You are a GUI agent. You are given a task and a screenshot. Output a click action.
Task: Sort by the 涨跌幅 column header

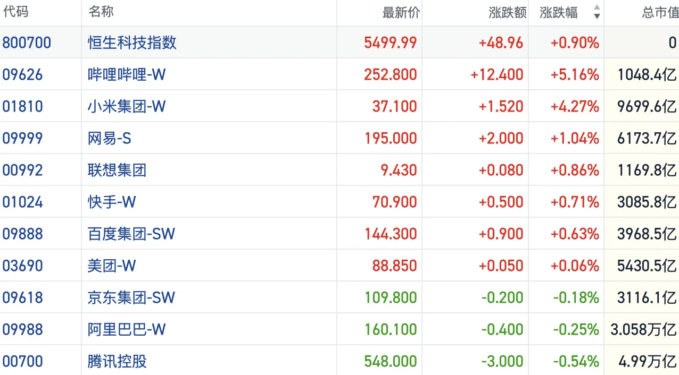[x=558, y=13]
